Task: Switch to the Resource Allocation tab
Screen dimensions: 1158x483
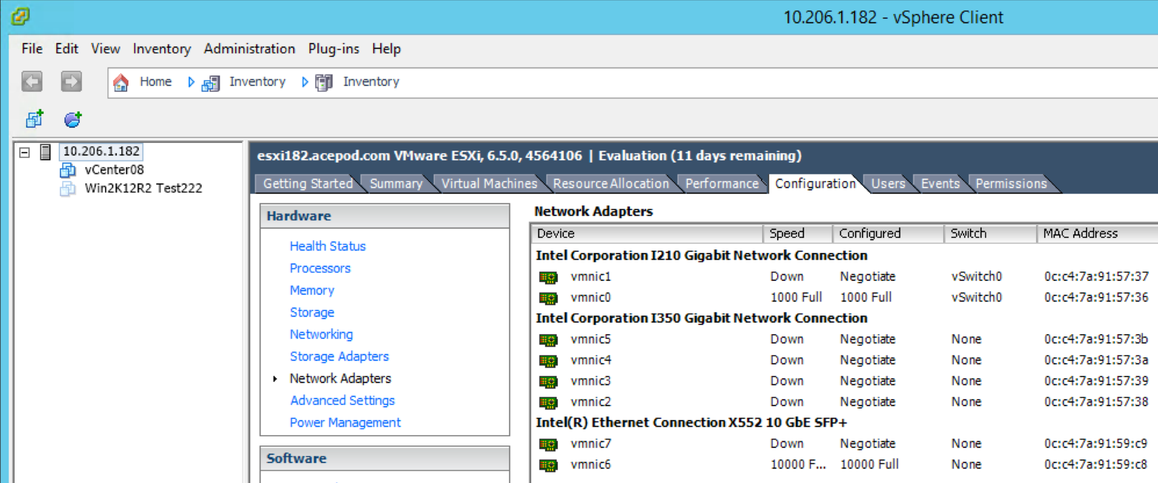Action: [x=610, y=183]
